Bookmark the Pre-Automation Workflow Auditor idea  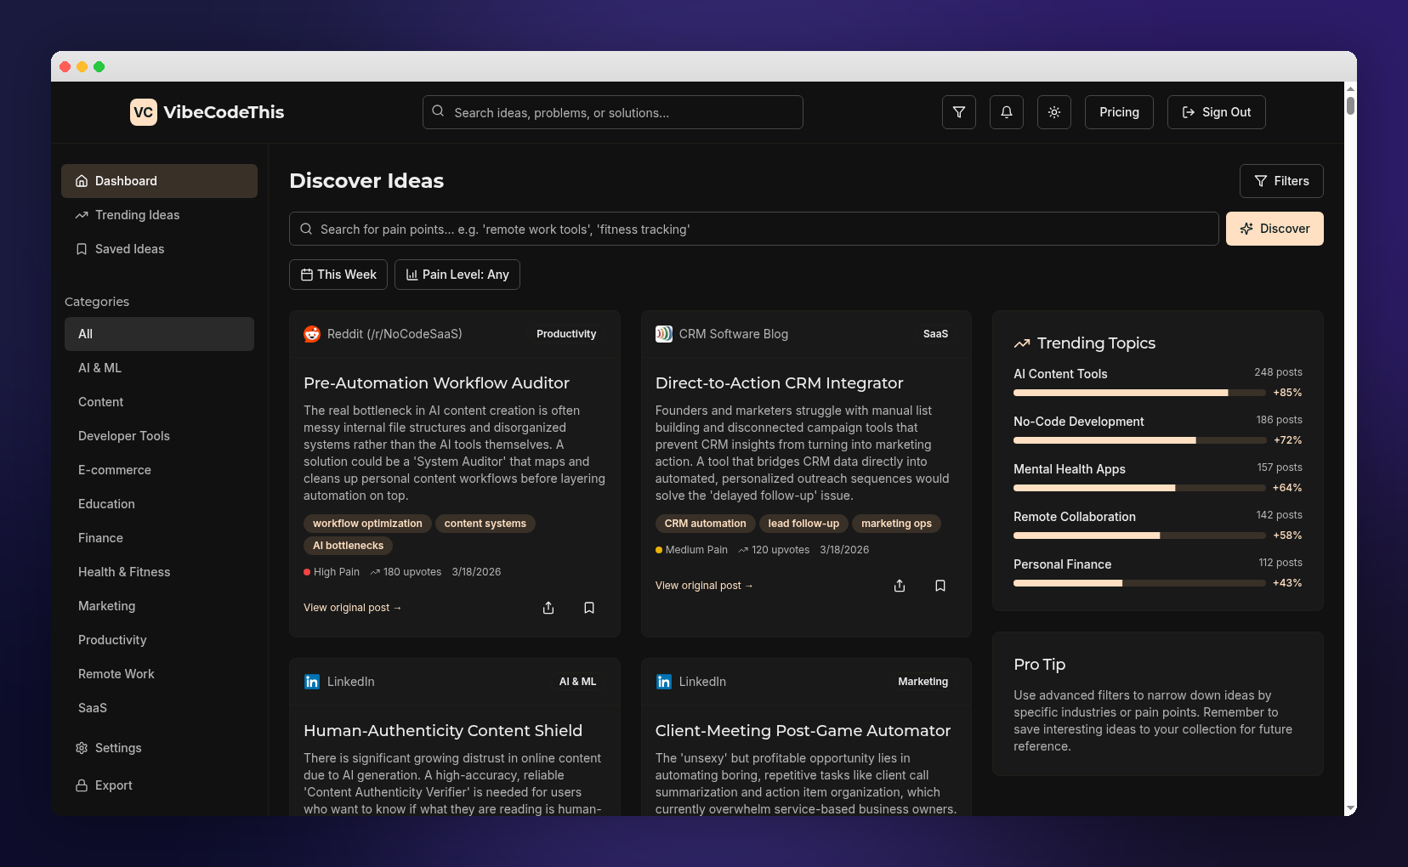589,608
